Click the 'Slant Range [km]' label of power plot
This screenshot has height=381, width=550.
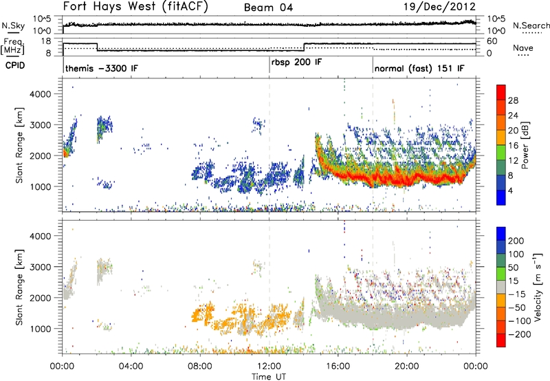coord(19,145)
